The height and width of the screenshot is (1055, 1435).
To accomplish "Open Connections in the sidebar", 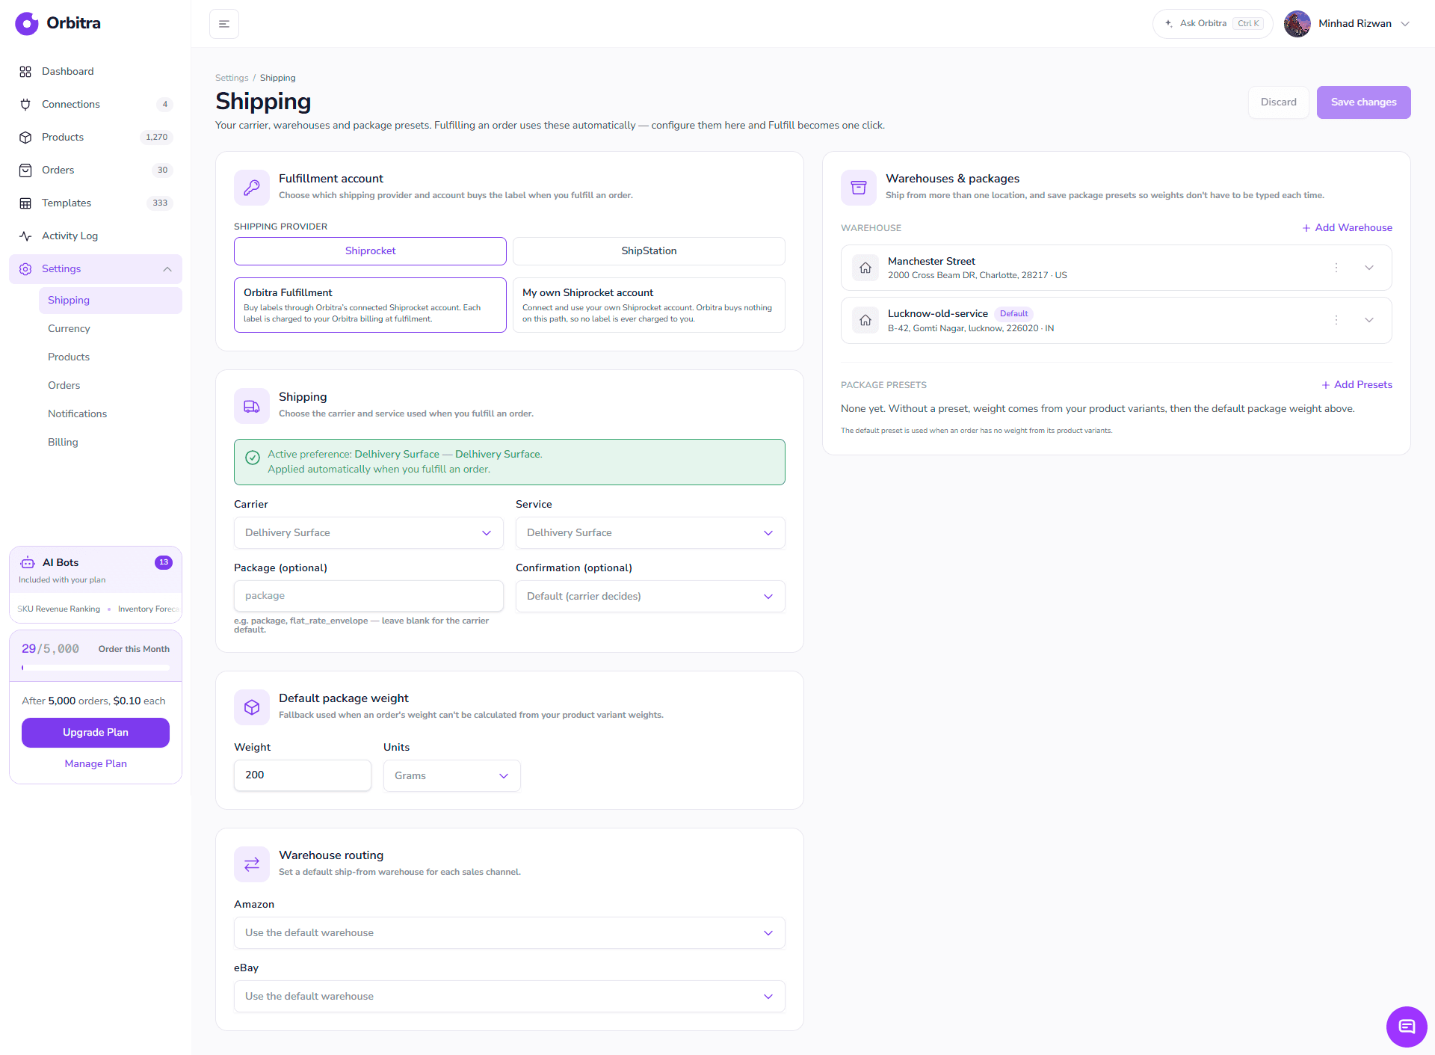I will (96, 104).
